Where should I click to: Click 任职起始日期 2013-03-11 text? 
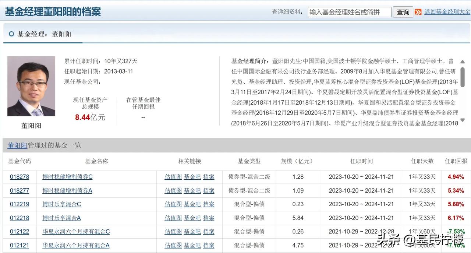(99, 71)
